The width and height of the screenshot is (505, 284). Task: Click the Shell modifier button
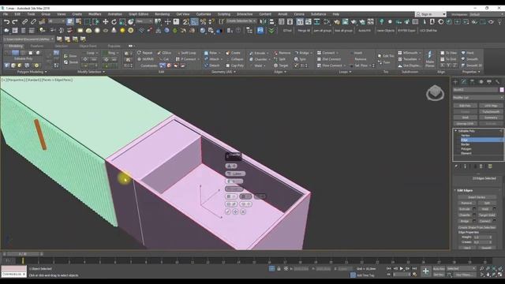(x=465, y=118)
